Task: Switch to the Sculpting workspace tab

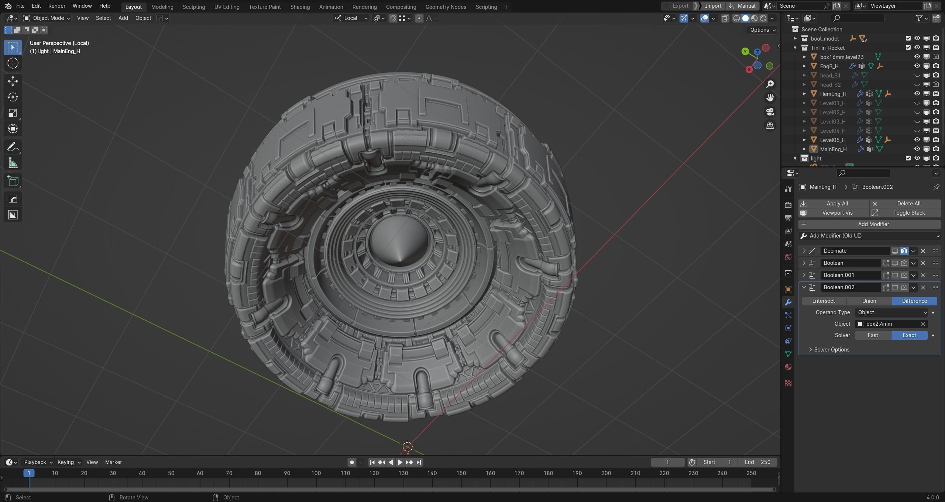Action: pos(193,7)
